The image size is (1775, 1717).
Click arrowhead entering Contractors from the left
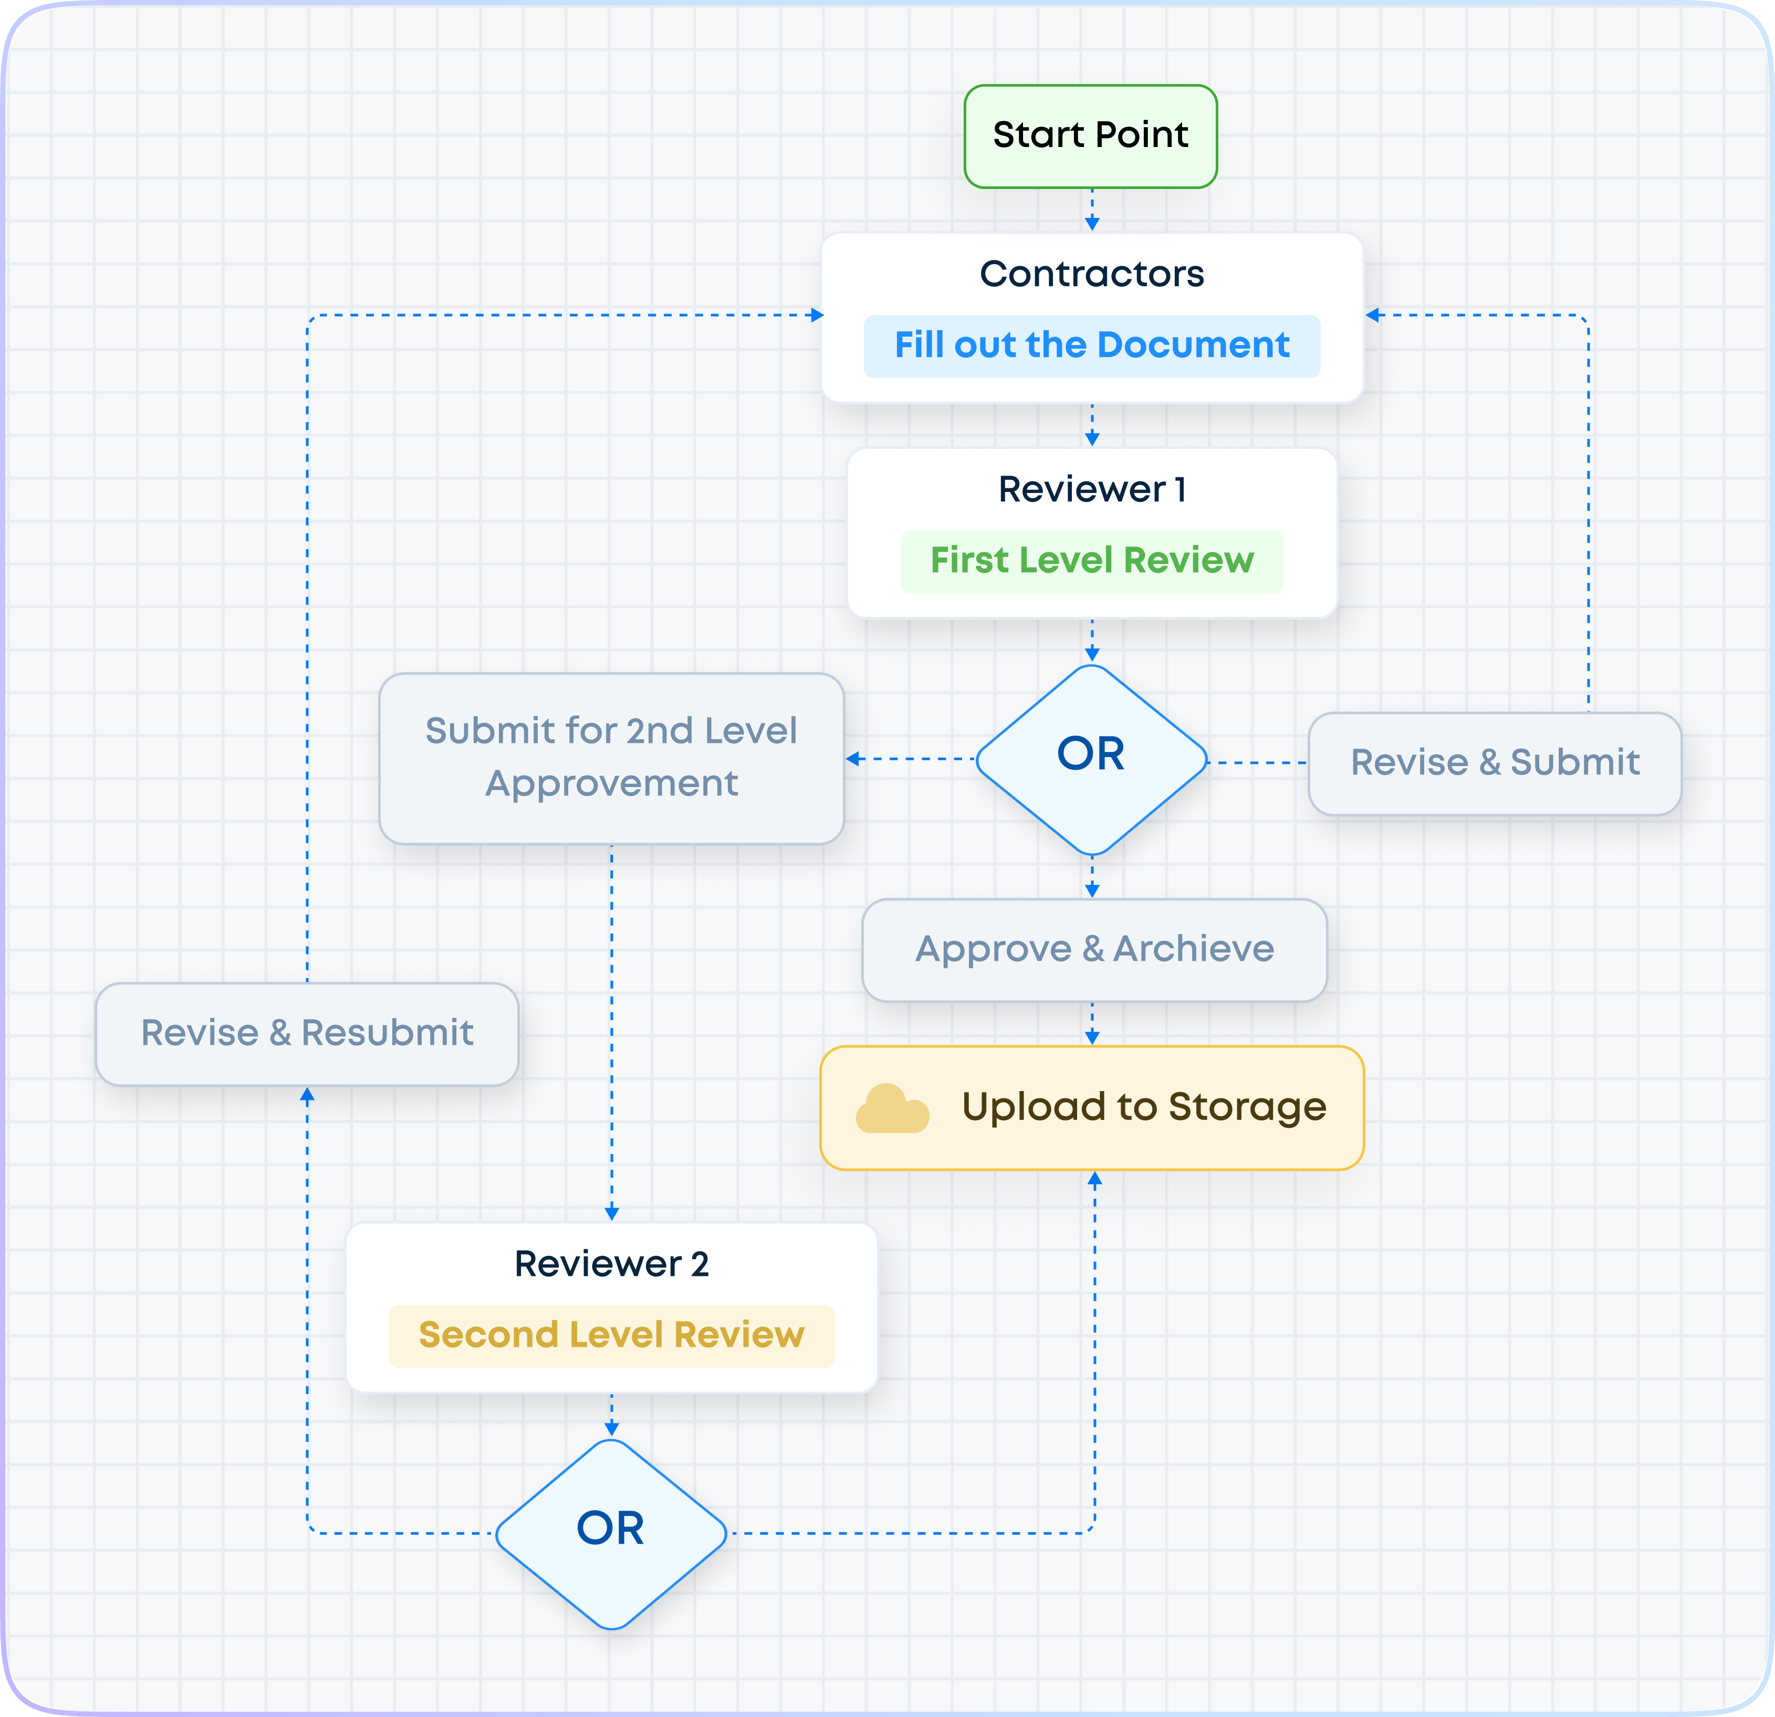(x=817, y=315)
